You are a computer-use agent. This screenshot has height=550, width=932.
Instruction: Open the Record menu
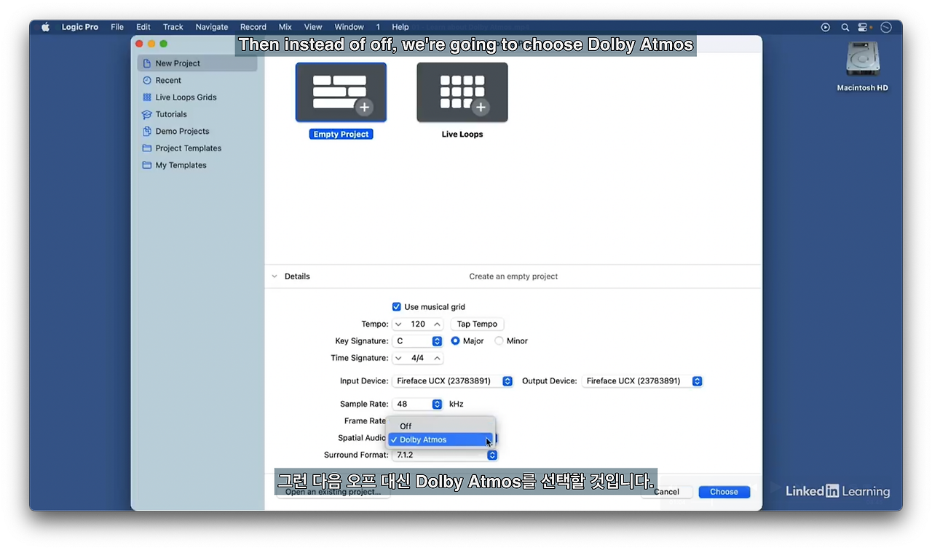point(253,27)
